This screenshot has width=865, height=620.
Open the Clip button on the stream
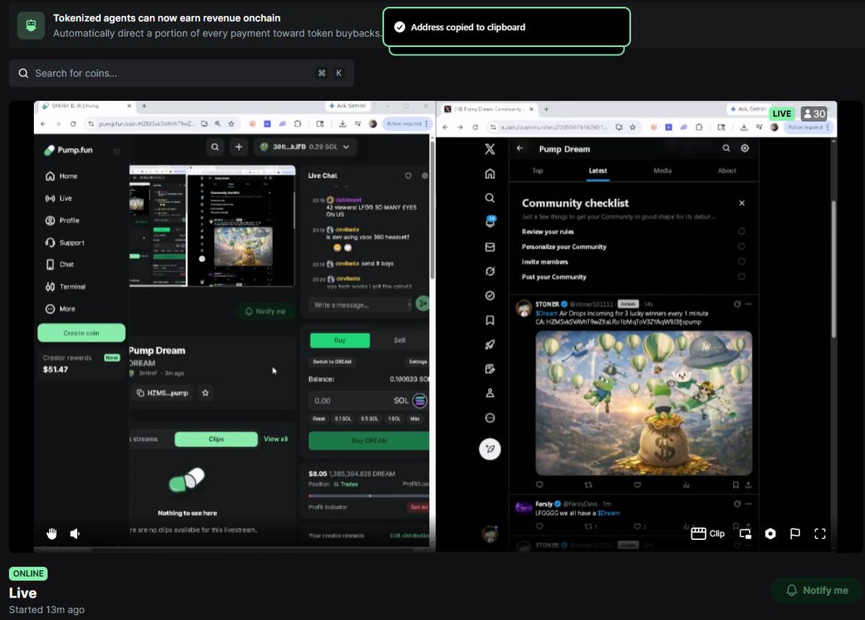click(x=708, y=533)
